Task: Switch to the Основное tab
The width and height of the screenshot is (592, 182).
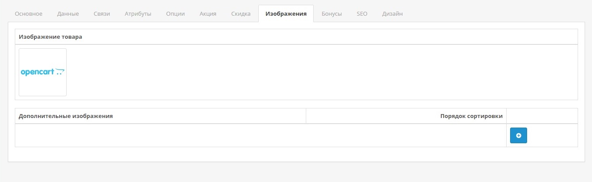Action: [29, 13]
